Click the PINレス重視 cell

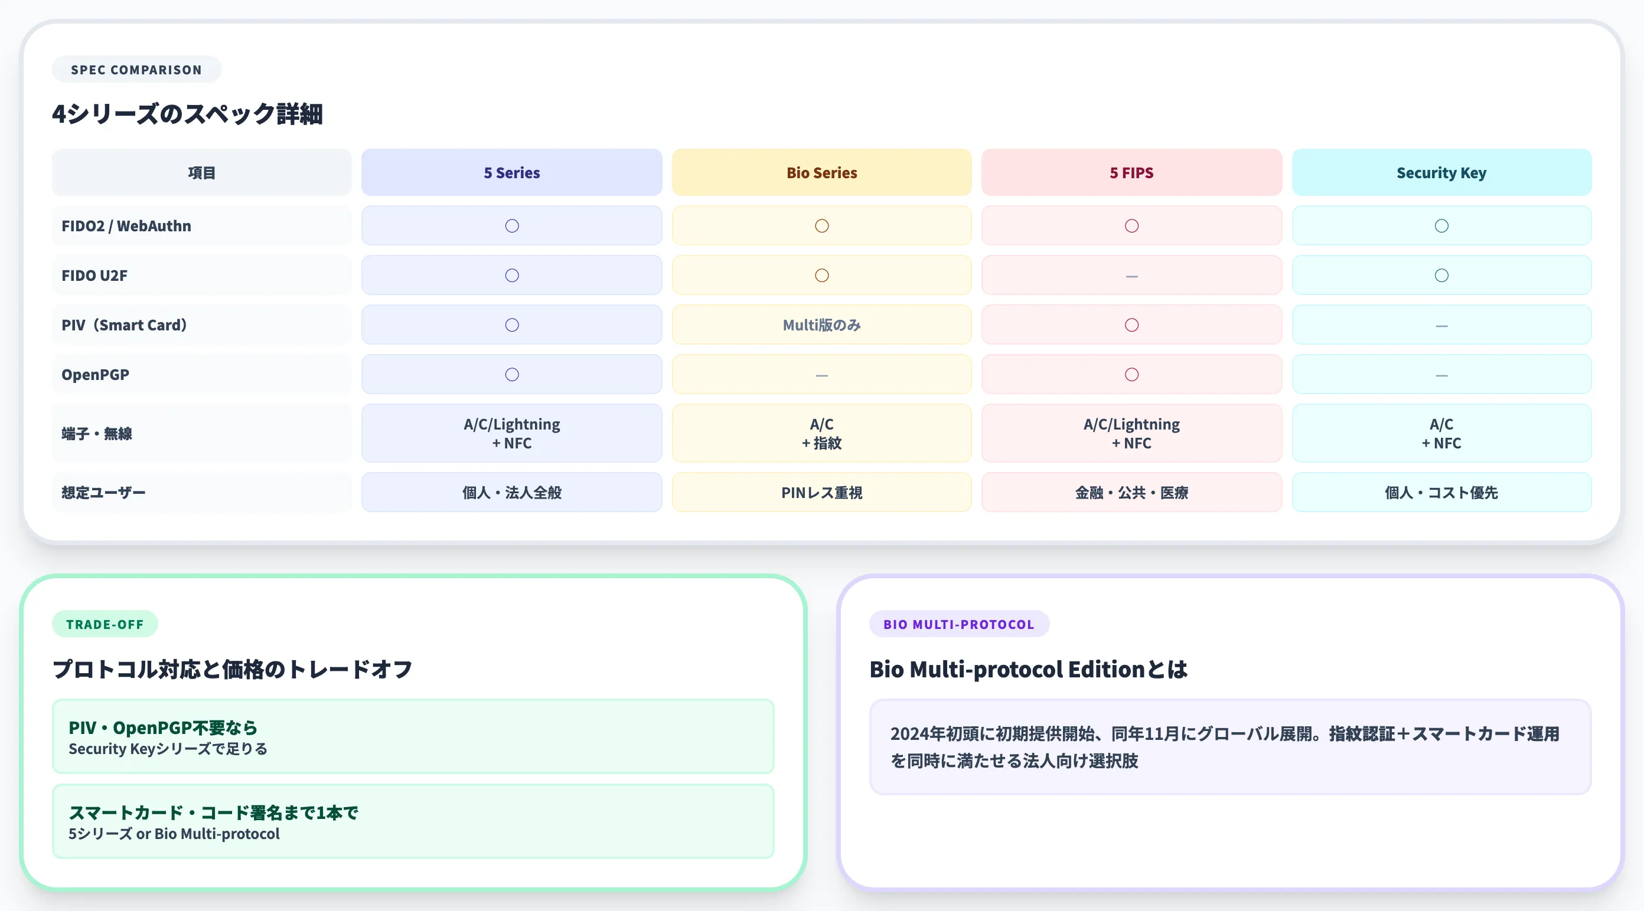[821, 492]
